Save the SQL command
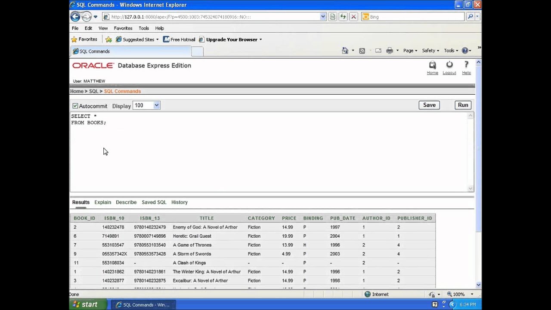The width and height of the screenshot is (551, 310). pyautogui.click(x=429, y=105)
